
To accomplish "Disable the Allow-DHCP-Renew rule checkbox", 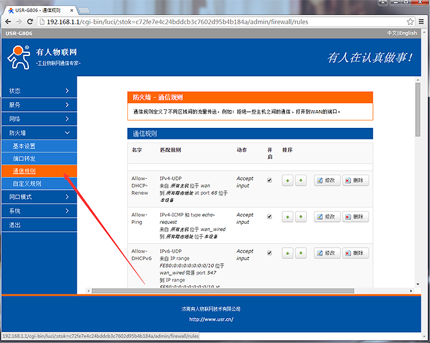I will point(269,180).
